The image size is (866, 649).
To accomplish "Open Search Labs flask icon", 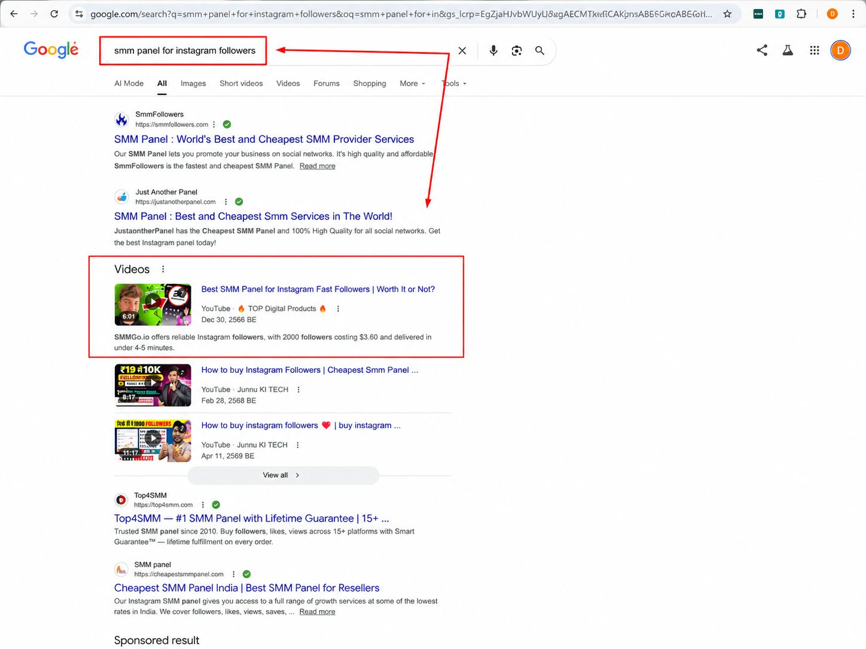I will (788, 50).
